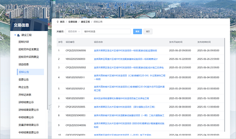Open the 项目名称 keyword type dropdown
Image resolution: width=236 pixels, height=139 pixels.
tap(74, 31)
